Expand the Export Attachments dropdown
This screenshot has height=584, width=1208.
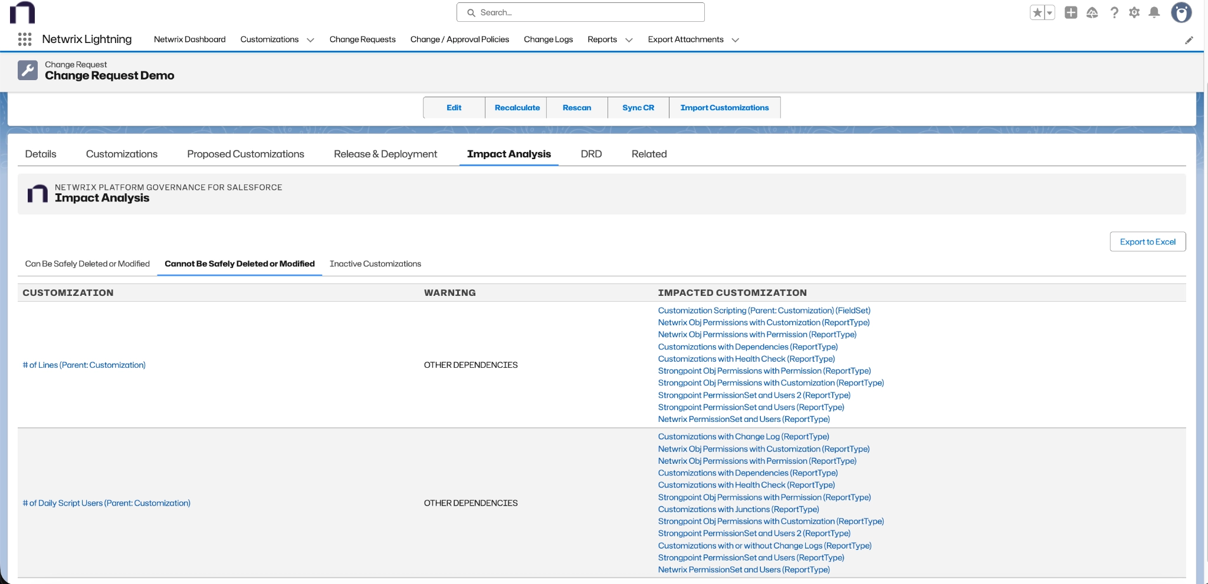click(x=735, y=40)
